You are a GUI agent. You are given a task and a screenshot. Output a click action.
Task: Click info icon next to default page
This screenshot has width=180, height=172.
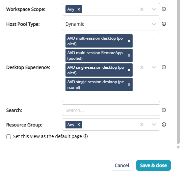[x=86, y=136]
